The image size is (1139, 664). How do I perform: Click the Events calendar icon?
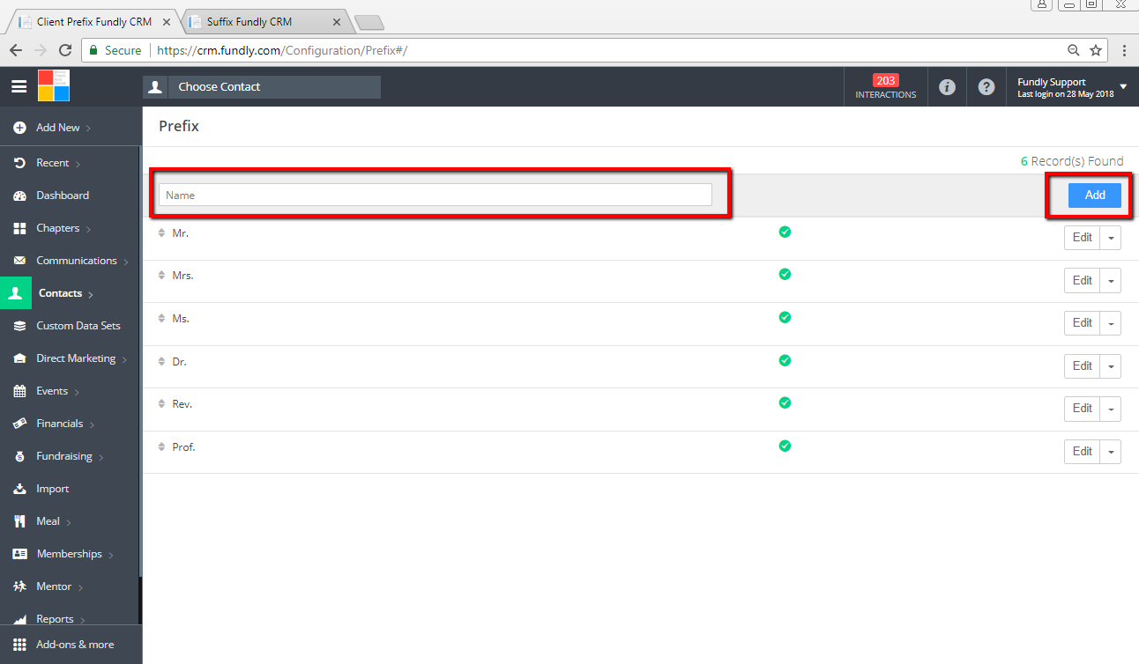tap(19, 391)
